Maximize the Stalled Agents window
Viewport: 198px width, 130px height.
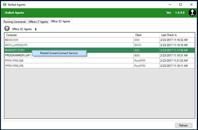coord(181,5)
